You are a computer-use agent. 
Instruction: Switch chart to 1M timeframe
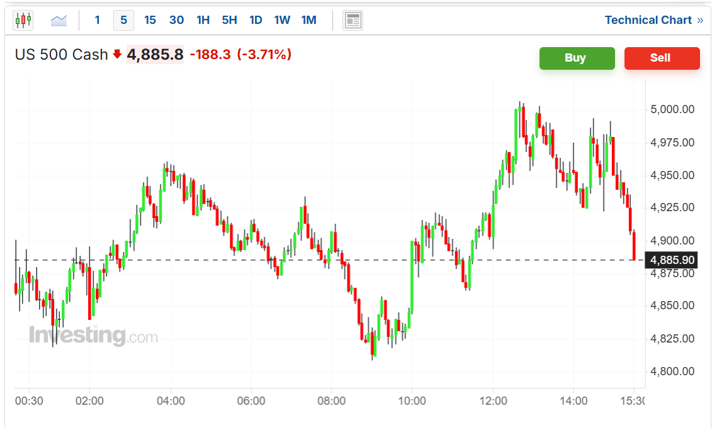tap(308, 20)
